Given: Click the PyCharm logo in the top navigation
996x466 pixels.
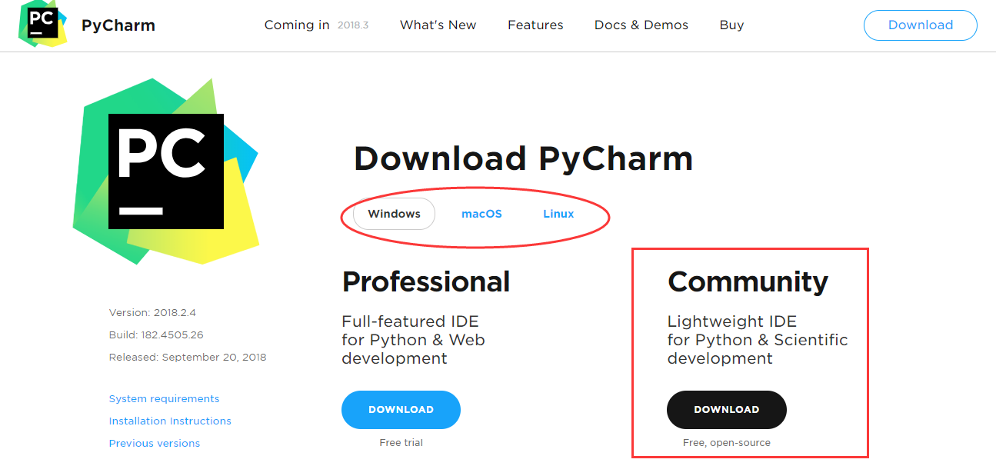Looking at the screenshot, I should click(x=42, y=25).
